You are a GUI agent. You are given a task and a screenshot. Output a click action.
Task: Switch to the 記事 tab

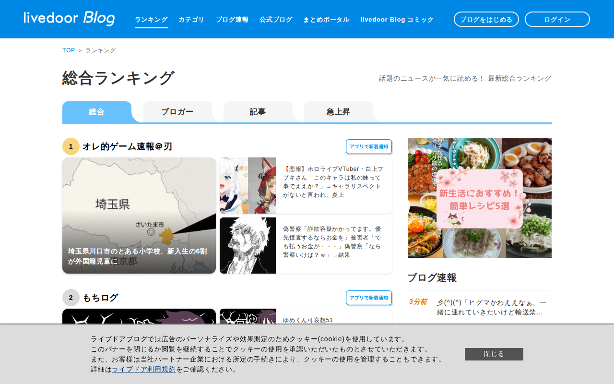[x=258, y=112]
